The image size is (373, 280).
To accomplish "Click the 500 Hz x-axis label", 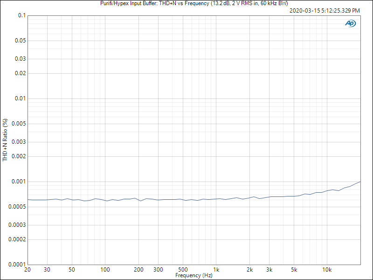I will 183,270.
